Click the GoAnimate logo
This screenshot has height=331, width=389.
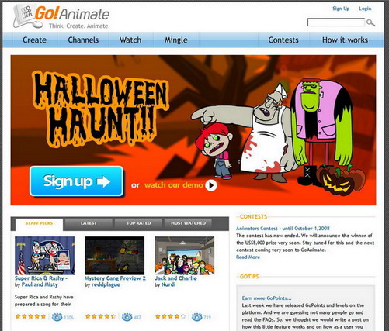click(61, 17)
